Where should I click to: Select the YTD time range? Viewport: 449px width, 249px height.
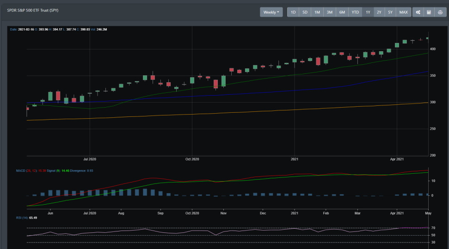coord(355,12)
